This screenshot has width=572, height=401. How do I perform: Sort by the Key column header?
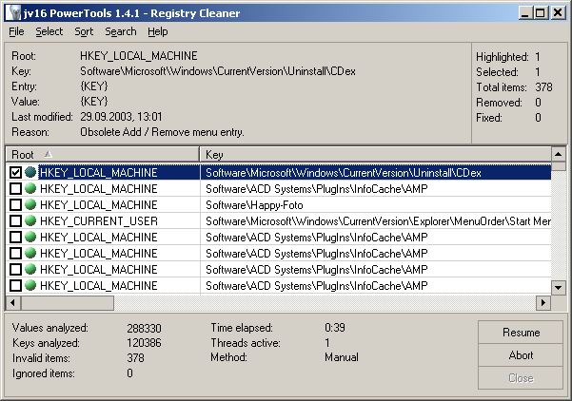375,155
